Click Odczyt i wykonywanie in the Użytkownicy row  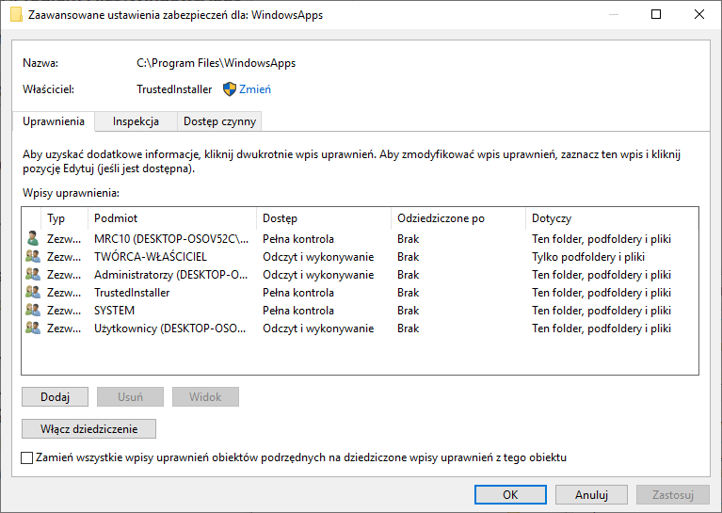click(x=318, y=329)
